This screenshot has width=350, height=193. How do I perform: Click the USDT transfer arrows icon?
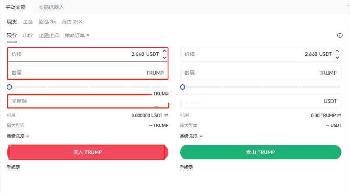166,115
